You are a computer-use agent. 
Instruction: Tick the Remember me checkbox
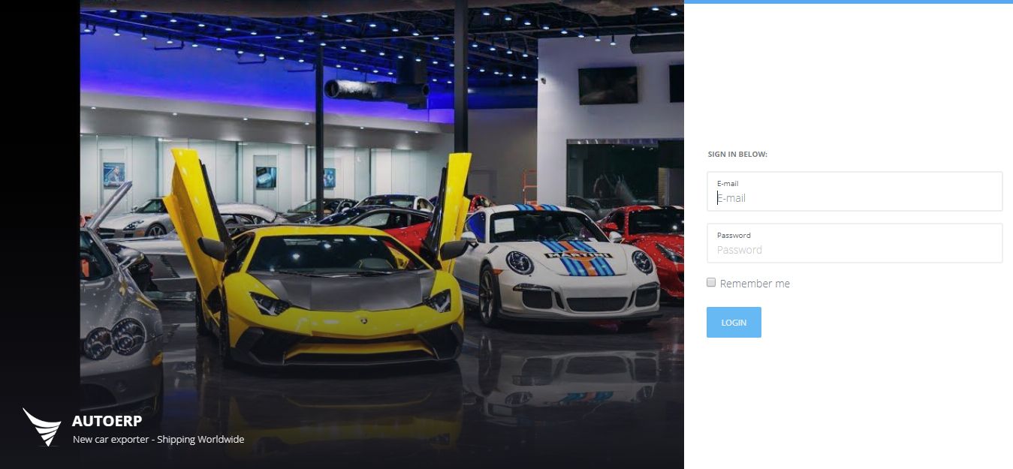tap(711, 282)
